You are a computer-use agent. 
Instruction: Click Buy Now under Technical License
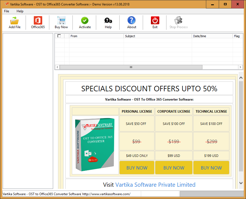(211, 168)
